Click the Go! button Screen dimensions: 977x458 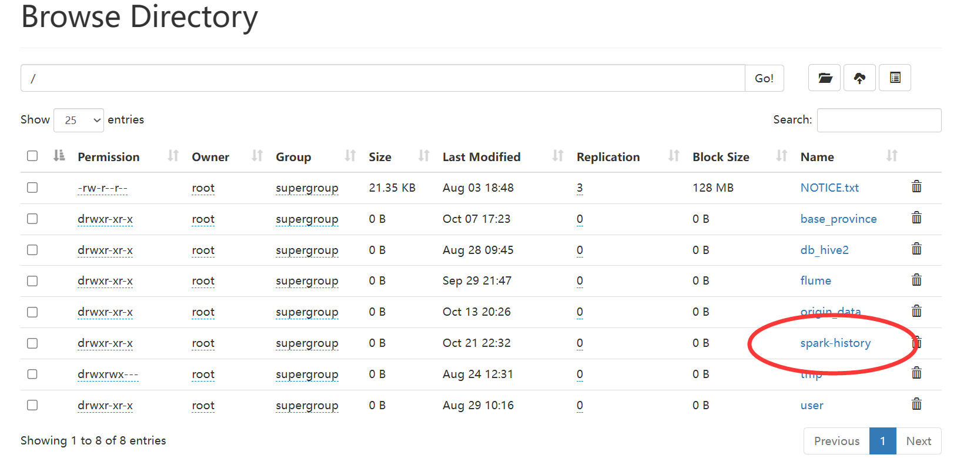point(764,78)
